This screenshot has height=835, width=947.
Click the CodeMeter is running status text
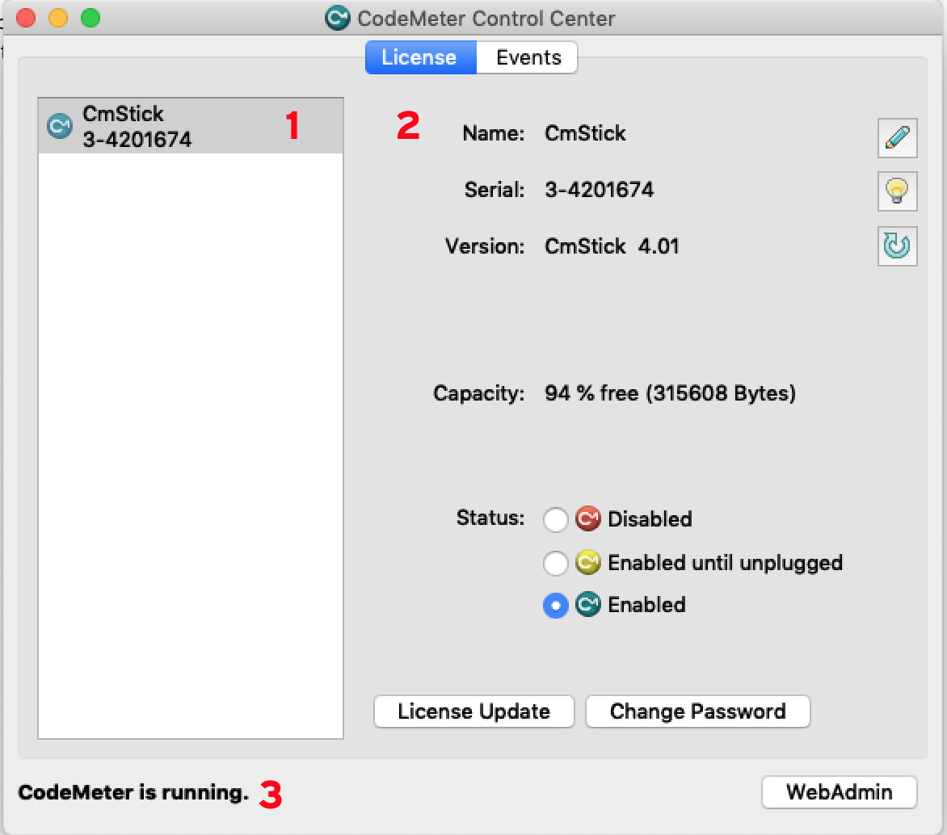[133, 792]
